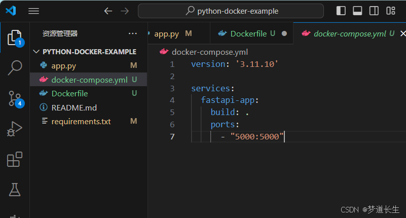The width and height of the screenshot is (406, 218).
Task: Open the Search view icon
Action: 15,67
